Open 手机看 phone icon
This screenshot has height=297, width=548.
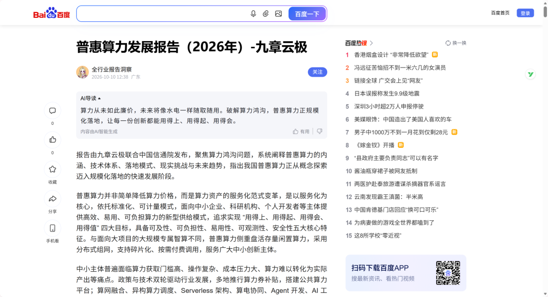[x=52, y=228]
